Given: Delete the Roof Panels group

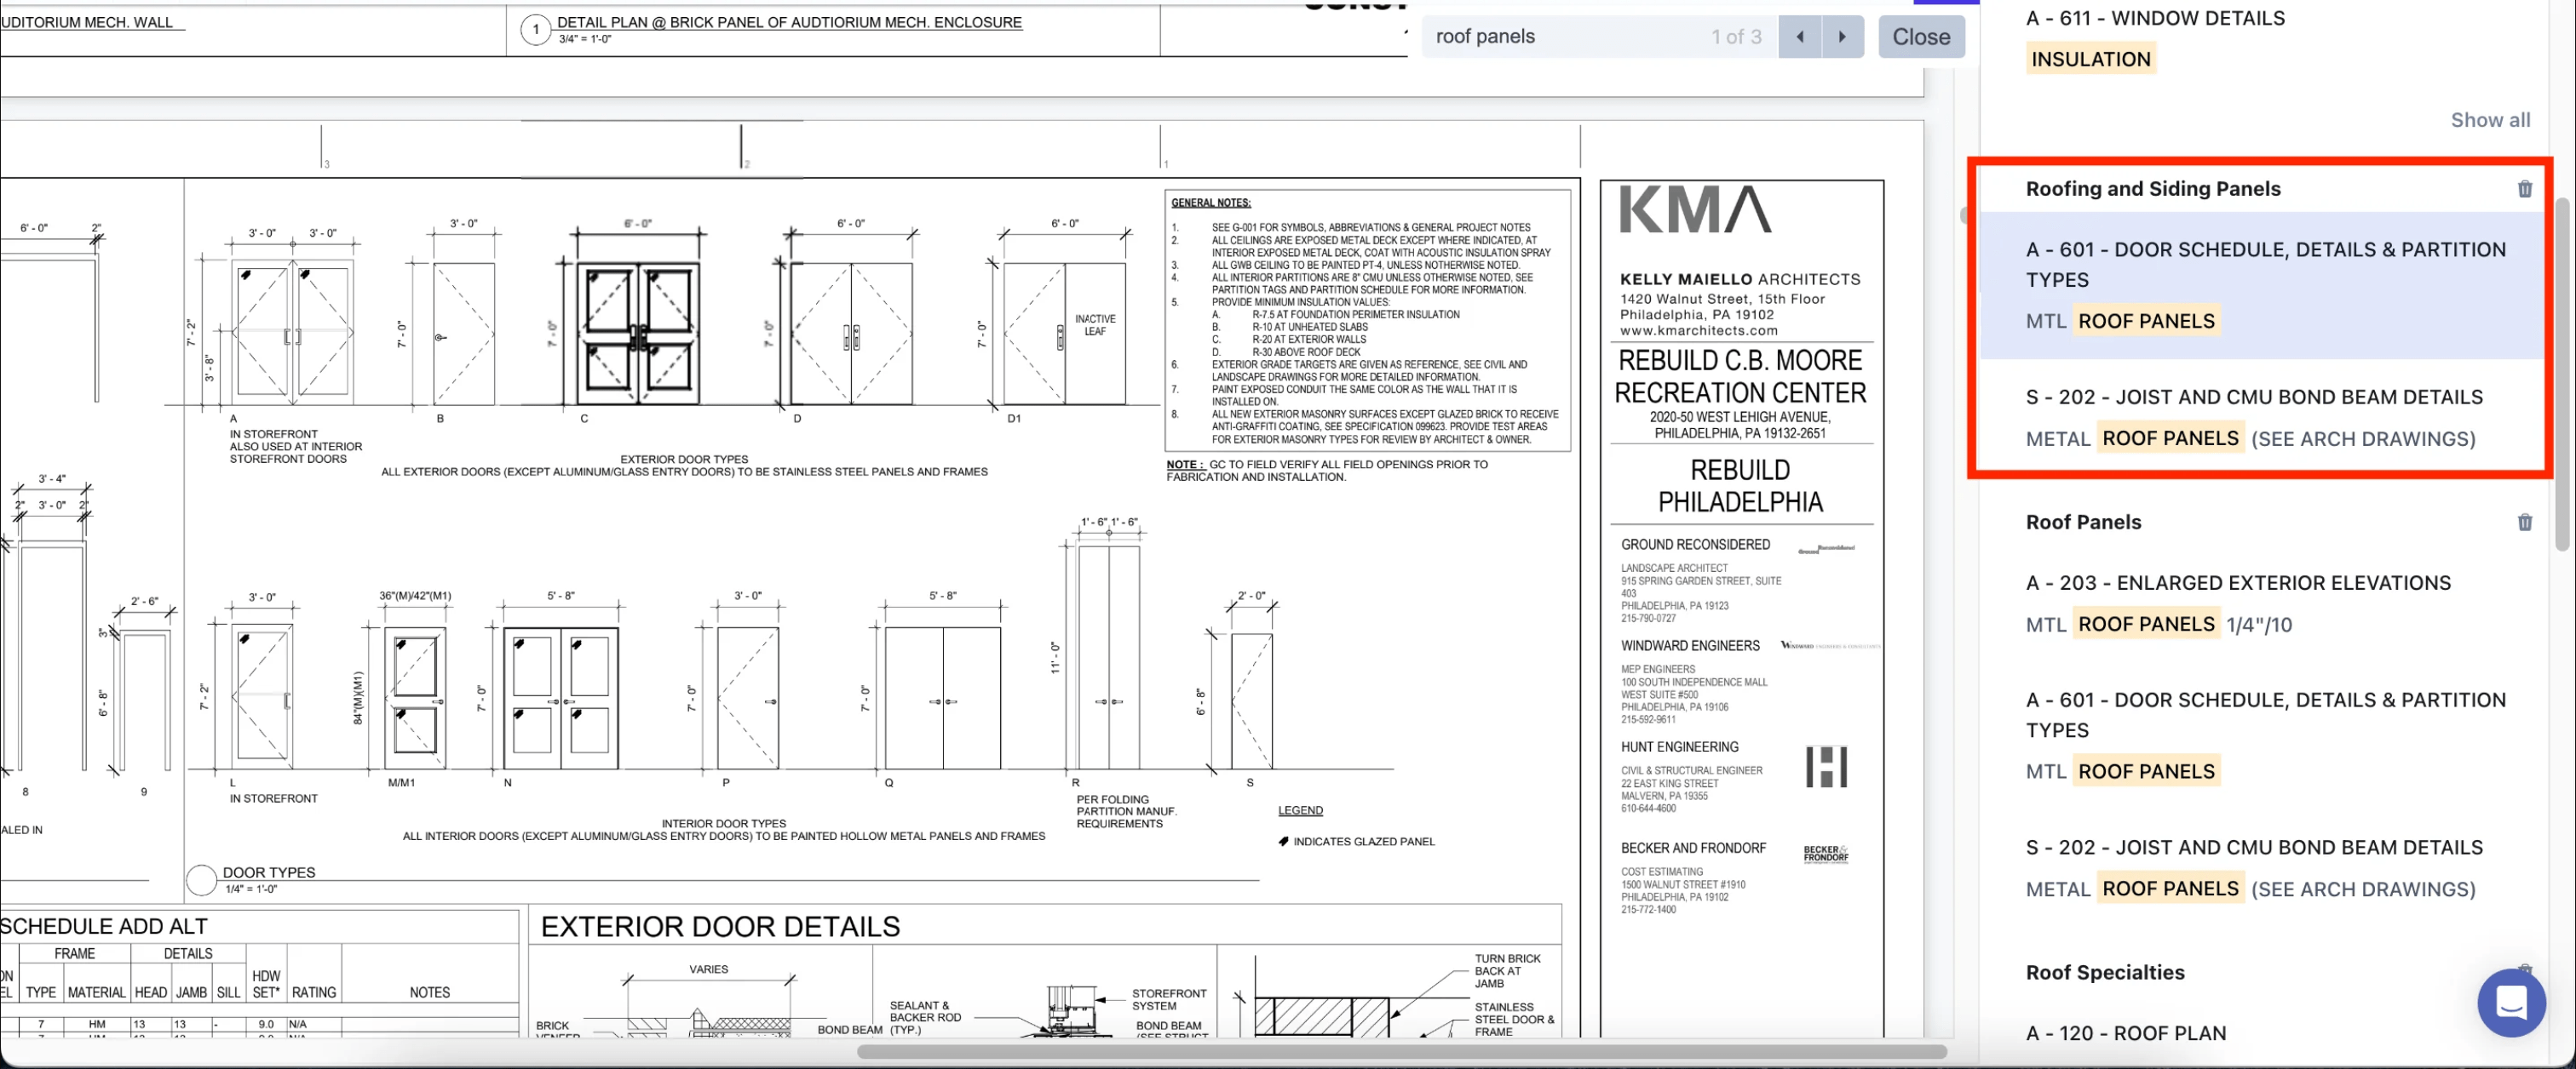Looking at the screenshot, I should click(2524, 523).
